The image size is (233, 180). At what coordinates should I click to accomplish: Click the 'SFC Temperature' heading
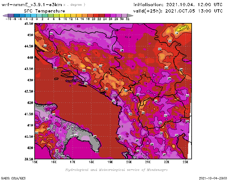click(x=45, y=11)
